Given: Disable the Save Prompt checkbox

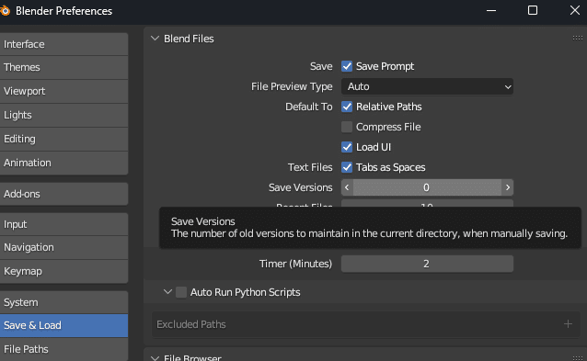Looking at the screenshot, I should (x=347, y=66).
